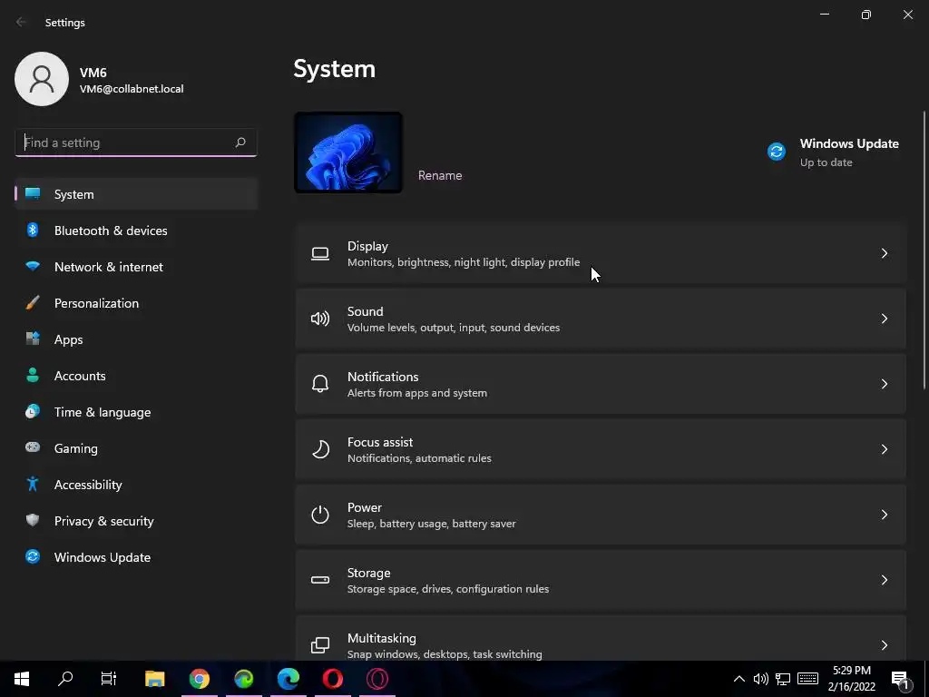Click 'Notifications, automatic rules' description text
Viewport: 929px width, 697px height.
coord(419,457)
